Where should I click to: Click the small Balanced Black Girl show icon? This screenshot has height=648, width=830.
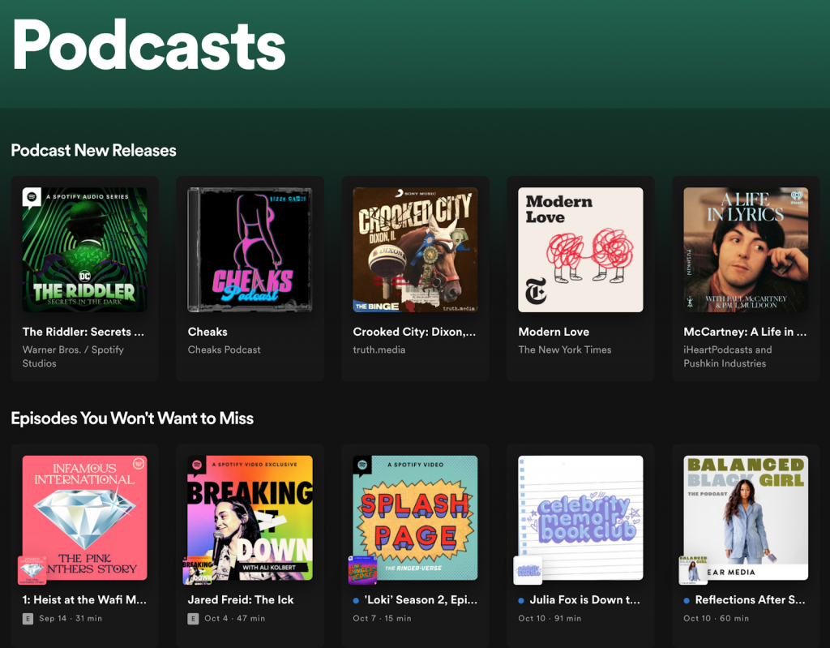tap(693, 570)
